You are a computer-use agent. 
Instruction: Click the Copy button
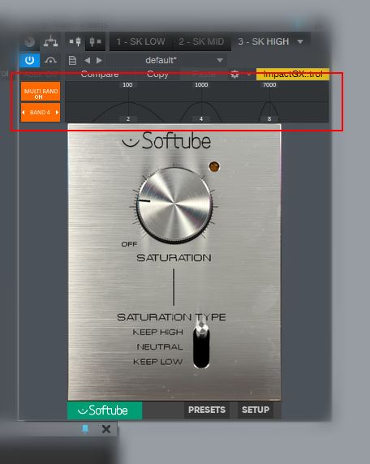157,74
